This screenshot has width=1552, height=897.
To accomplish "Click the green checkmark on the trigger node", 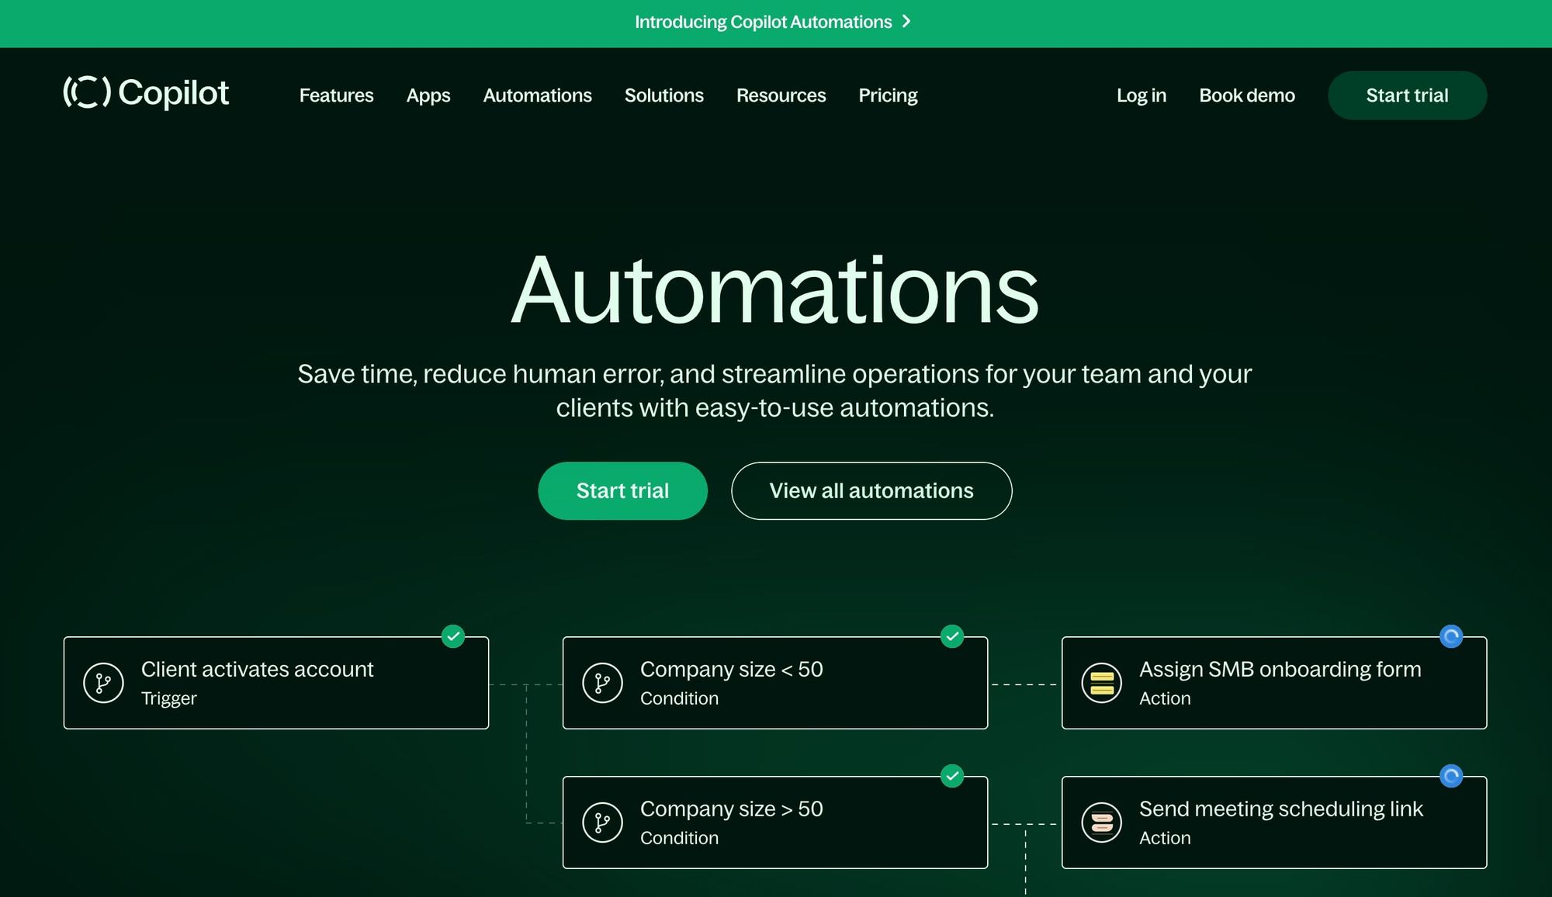I will click(452, 636).
